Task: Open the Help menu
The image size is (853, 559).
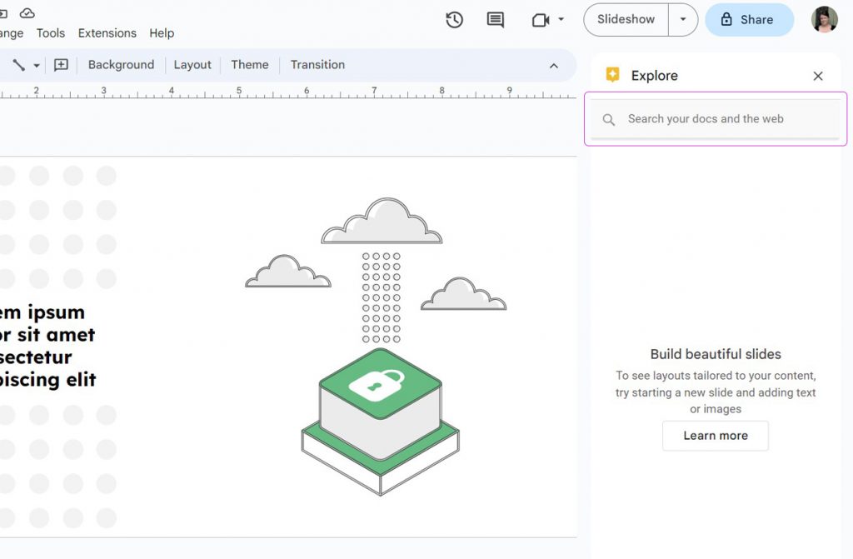Action: (x=162, y=32)
